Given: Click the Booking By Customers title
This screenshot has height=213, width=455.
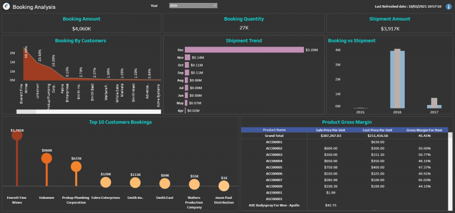Looking at the screenshot, I should click(81, 41).
